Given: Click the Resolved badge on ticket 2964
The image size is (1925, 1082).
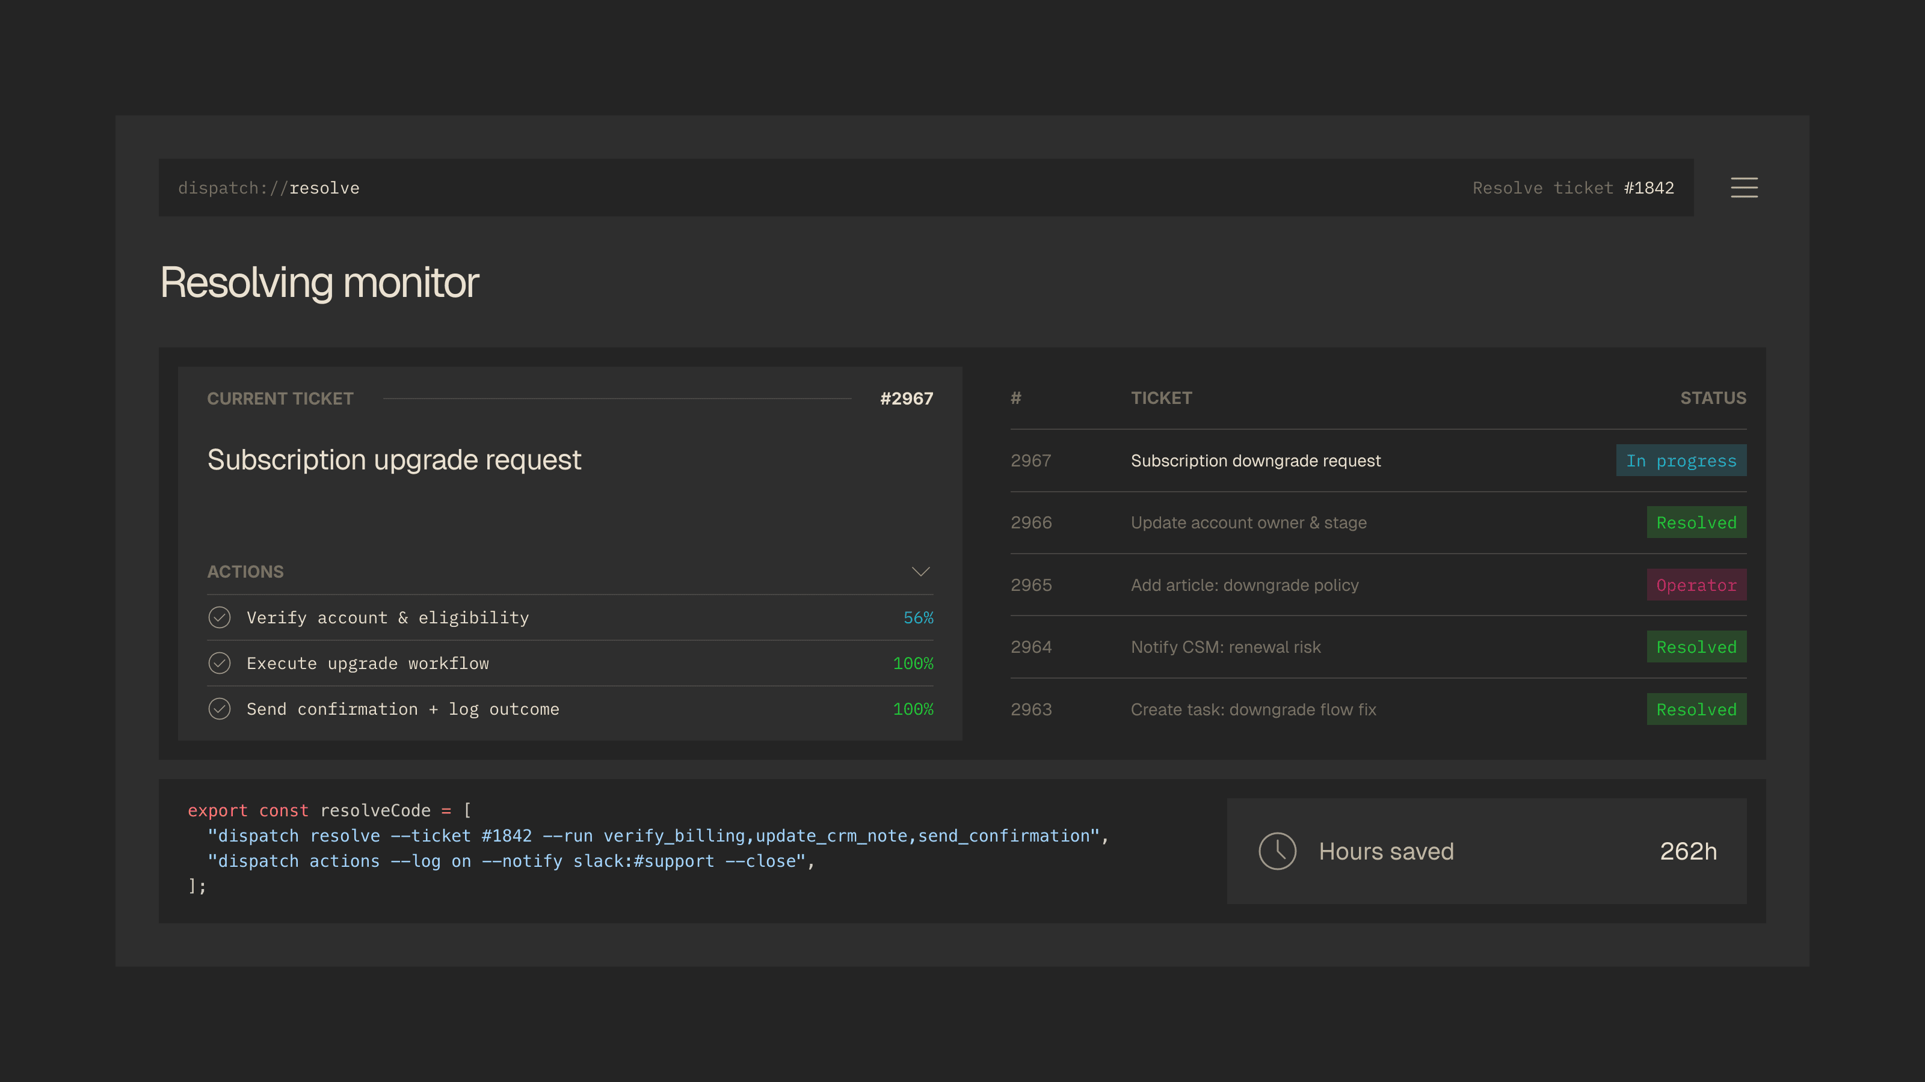Looking at the screenshot, I should click(1696, 647).
